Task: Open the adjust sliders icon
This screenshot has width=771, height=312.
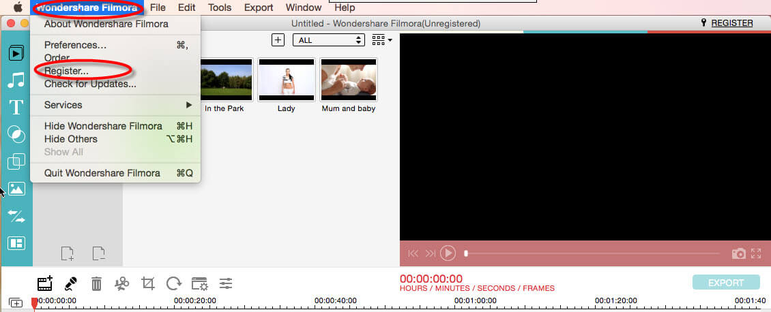Action: pos(226,283)
